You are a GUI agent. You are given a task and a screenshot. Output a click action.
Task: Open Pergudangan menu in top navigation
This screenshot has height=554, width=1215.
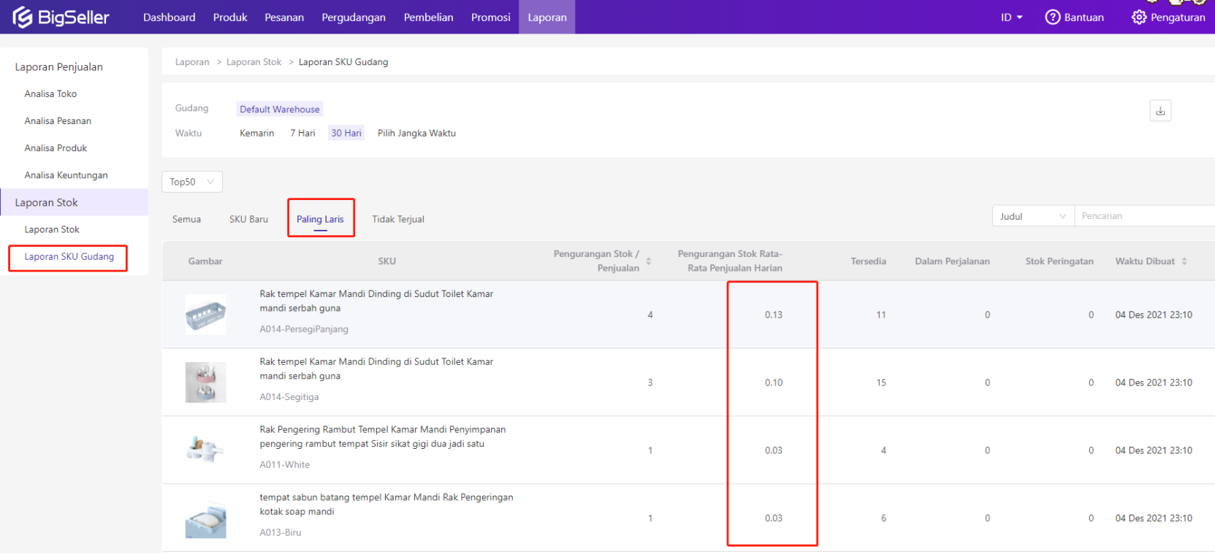pos(353,17)
